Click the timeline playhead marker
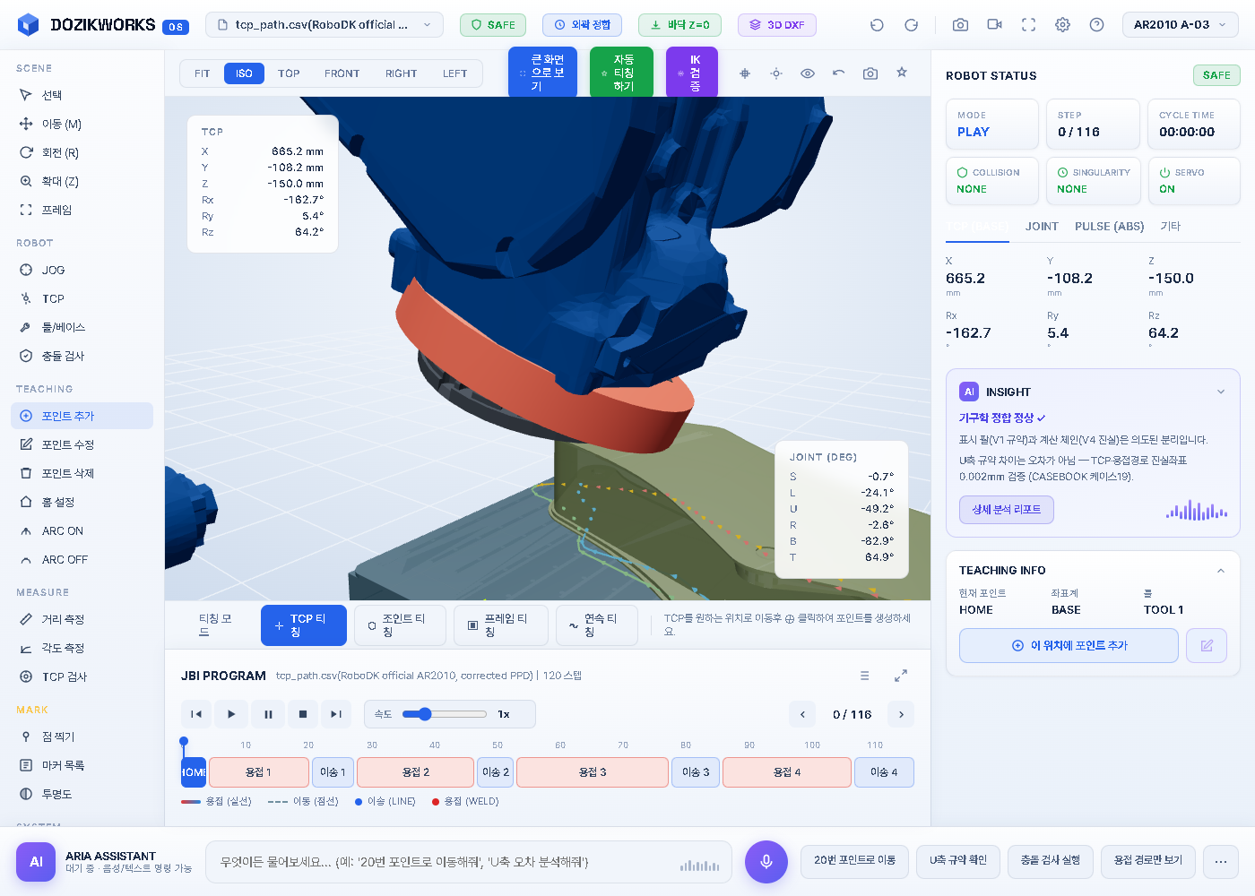Screen dimensions: 1255x896 (184, 742)
